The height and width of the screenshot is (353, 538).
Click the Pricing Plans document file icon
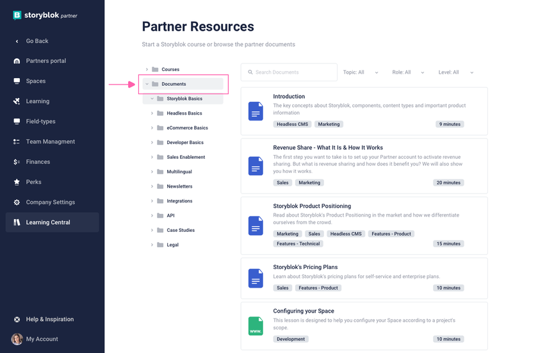click(x=256, y=278)
